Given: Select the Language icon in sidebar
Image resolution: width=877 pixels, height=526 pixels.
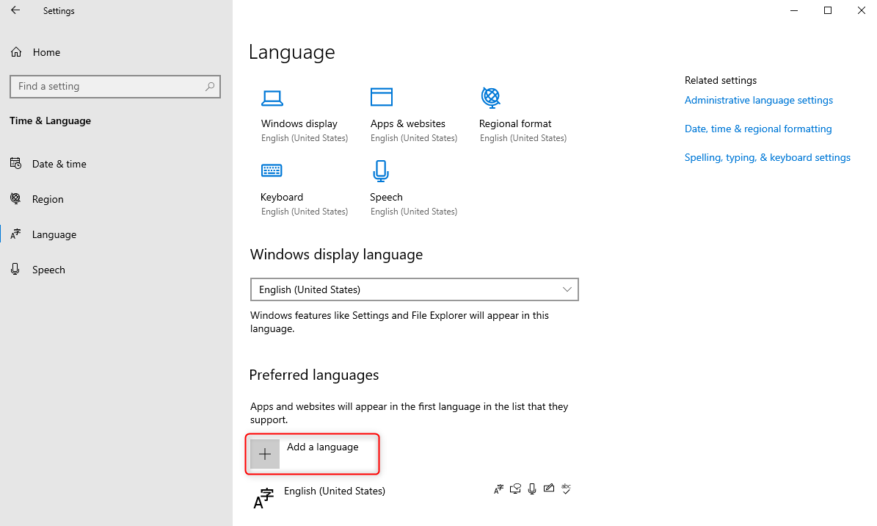Looking at the screenshot, I should coord(15,234).
